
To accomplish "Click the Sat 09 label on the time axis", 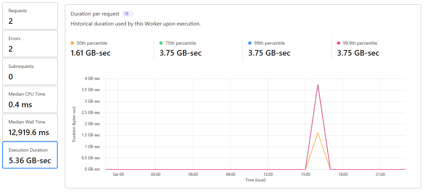I will (118, 174).
